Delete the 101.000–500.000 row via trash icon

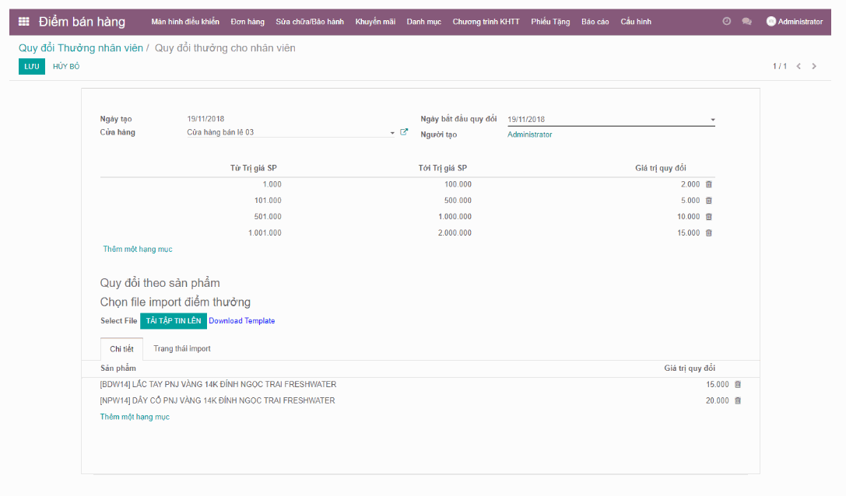coord(708,200)
